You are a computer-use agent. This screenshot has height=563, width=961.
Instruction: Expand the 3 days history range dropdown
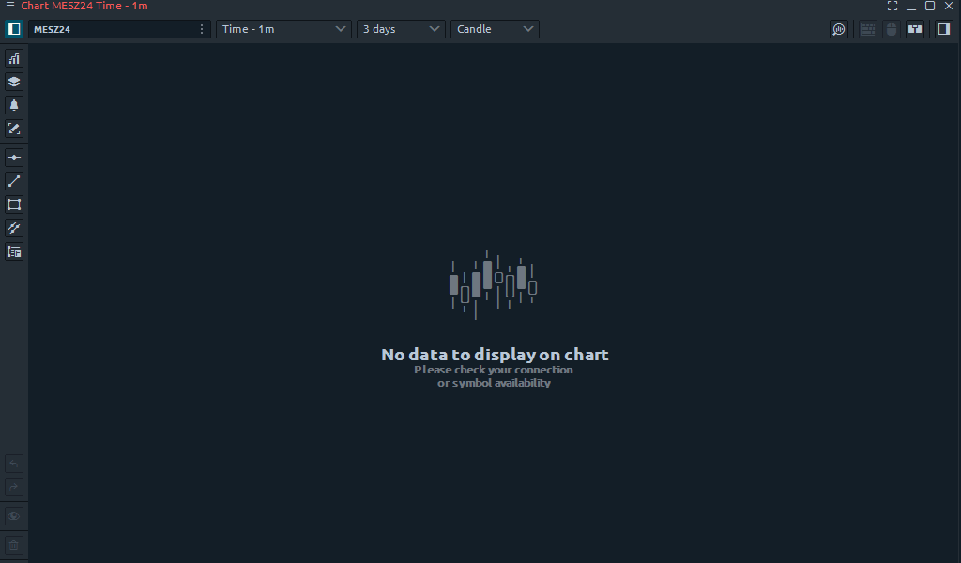[401, 29]
